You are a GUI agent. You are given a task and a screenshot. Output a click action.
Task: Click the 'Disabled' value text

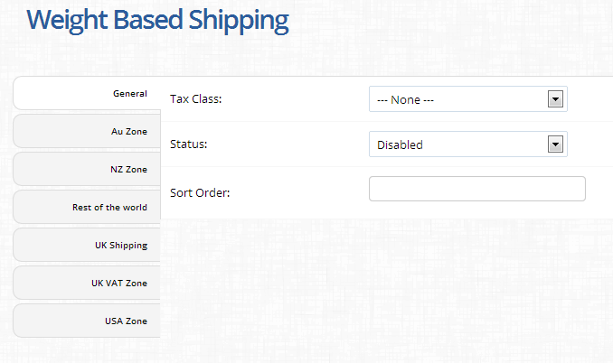coord(400,144)
